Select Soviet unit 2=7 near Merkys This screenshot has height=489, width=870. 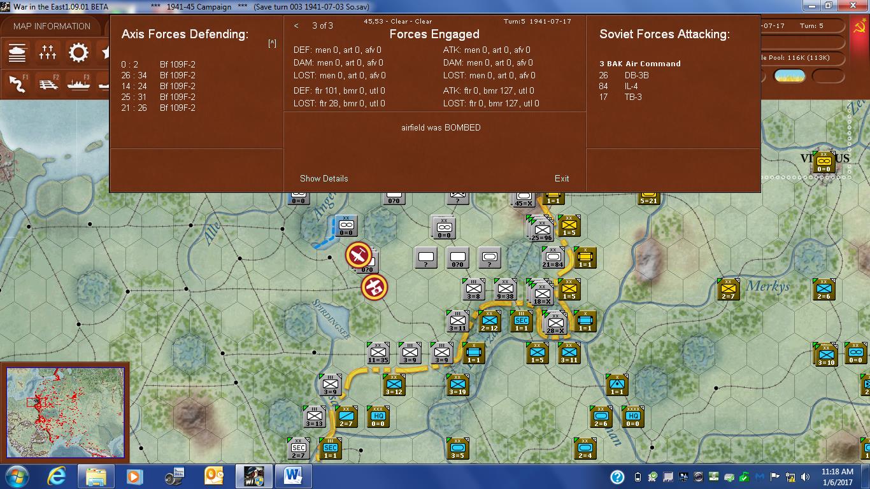click(728, 290)
